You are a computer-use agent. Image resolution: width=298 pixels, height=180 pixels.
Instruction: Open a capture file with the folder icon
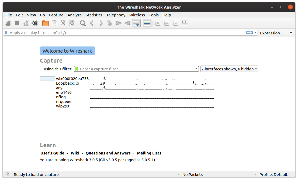coord(45,23)
